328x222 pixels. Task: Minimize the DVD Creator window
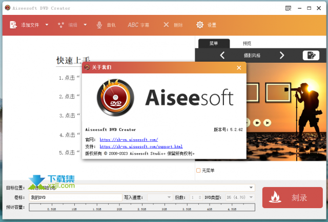pyautogui.click(x=299, y=8)
